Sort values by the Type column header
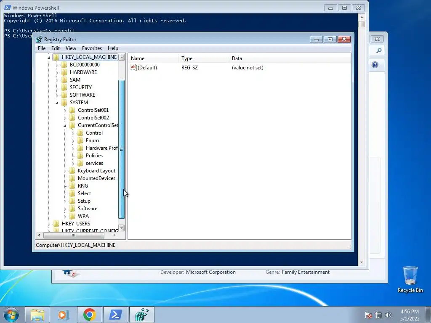The image size is (431, 323). [204, 58]
